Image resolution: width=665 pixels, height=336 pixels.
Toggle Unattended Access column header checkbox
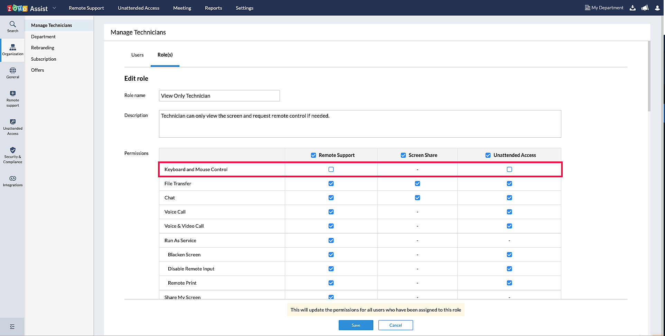pyautogui.click(x=488, y=155)
